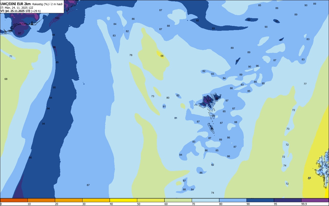
Task: Click the dark blue 90–95 legend swatch
Action: point(260,200)
